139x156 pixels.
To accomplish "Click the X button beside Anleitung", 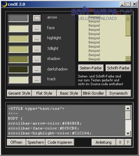I will tap(120, 142).
